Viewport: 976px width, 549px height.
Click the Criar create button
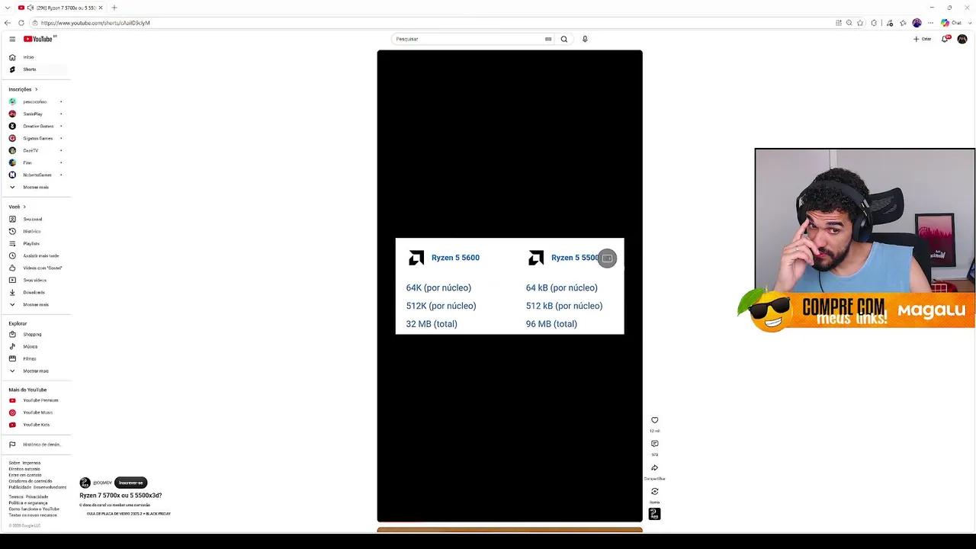[x=923, y=39]
